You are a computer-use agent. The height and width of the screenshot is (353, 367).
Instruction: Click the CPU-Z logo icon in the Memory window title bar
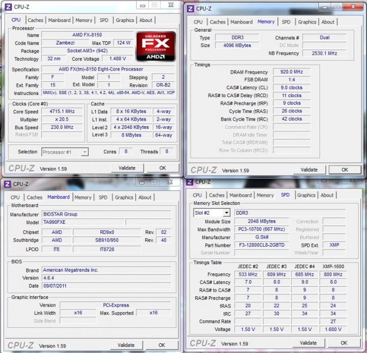pos(191,9)
